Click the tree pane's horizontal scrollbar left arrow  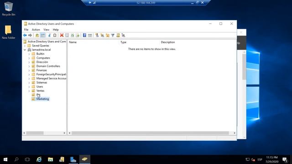(24, 133)
